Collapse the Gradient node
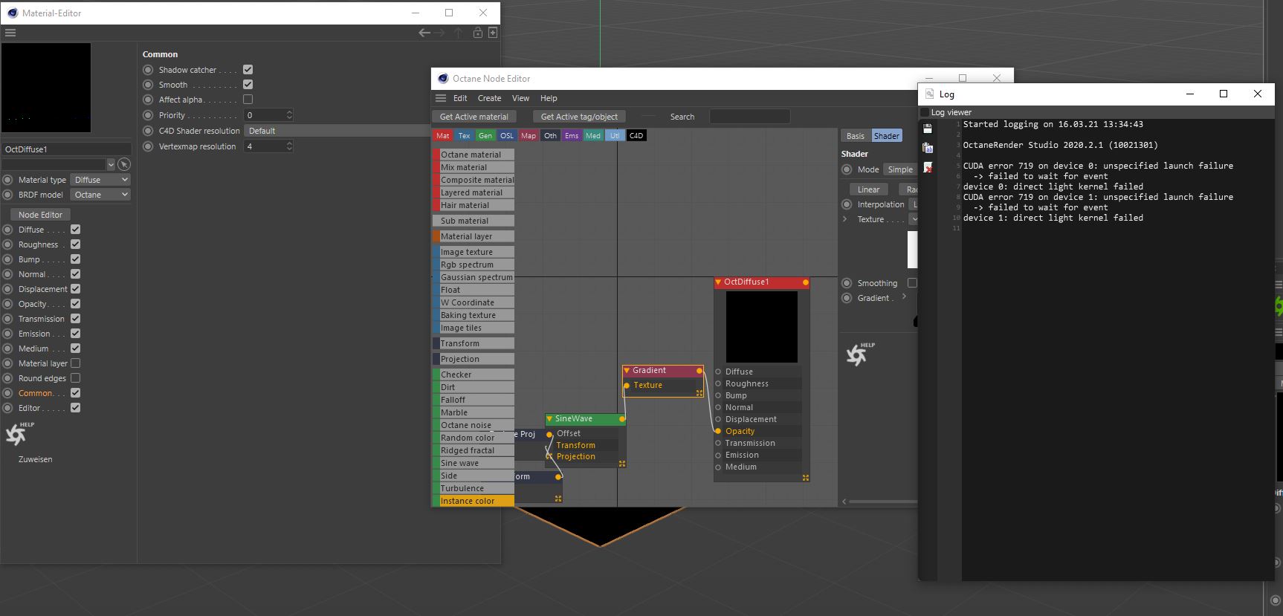Screen dimensions: 1283x616 [627, 370]
